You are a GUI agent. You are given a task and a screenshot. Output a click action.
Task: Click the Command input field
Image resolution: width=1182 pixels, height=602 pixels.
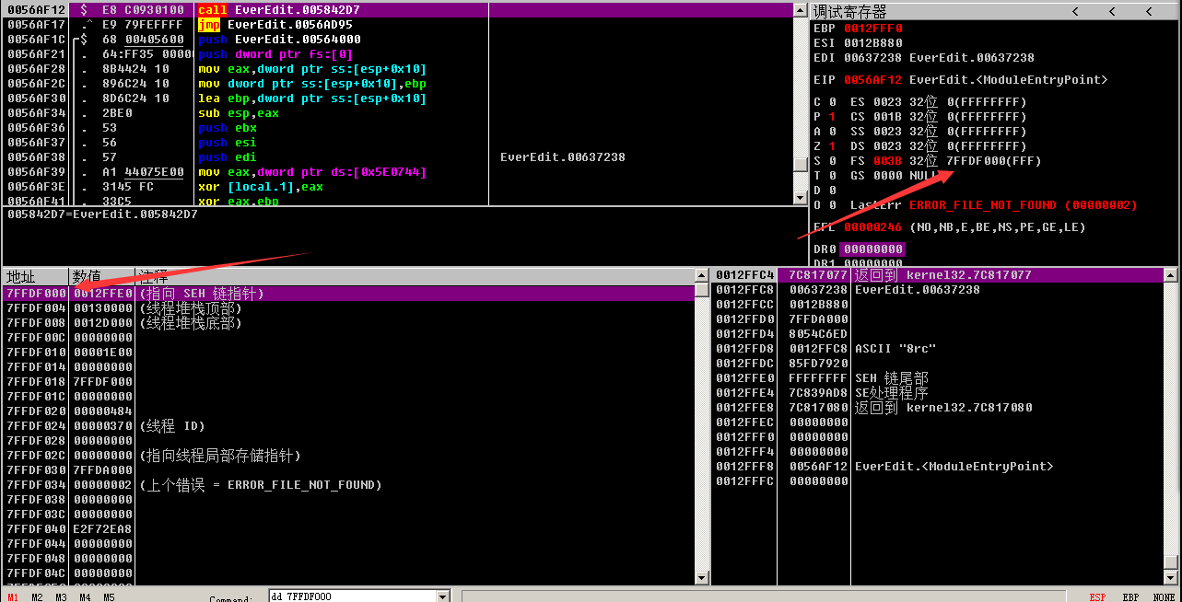(x=350, y=596)
